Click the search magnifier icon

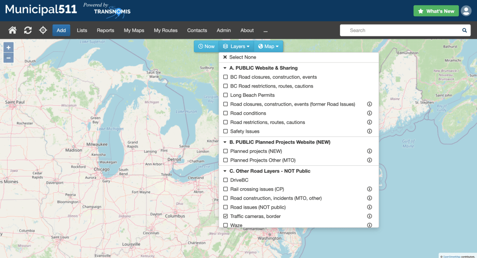tap(464, 30)
